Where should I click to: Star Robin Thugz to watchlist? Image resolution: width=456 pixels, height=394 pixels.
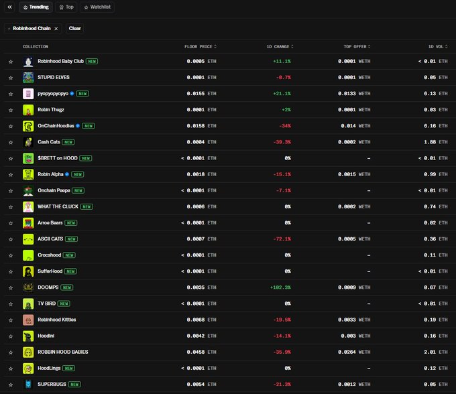click(x=11, y=110)
